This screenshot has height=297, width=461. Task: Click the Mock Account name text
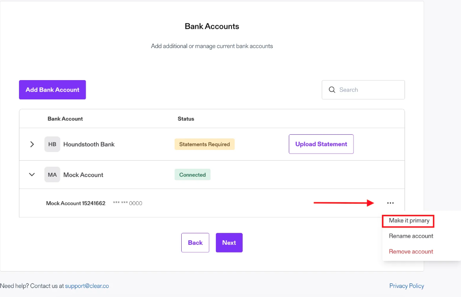pos(83,175)
